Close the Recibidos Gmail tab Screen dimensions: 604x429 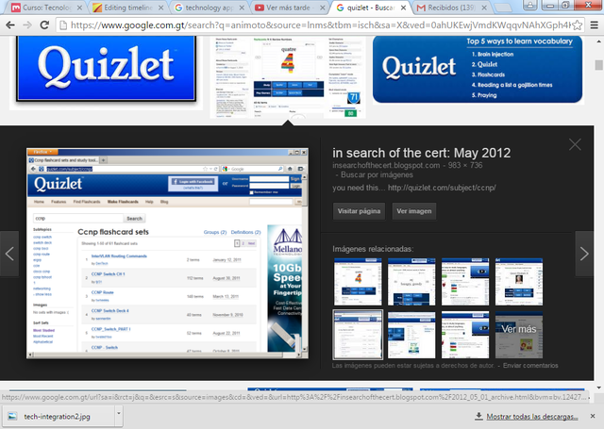484,8
